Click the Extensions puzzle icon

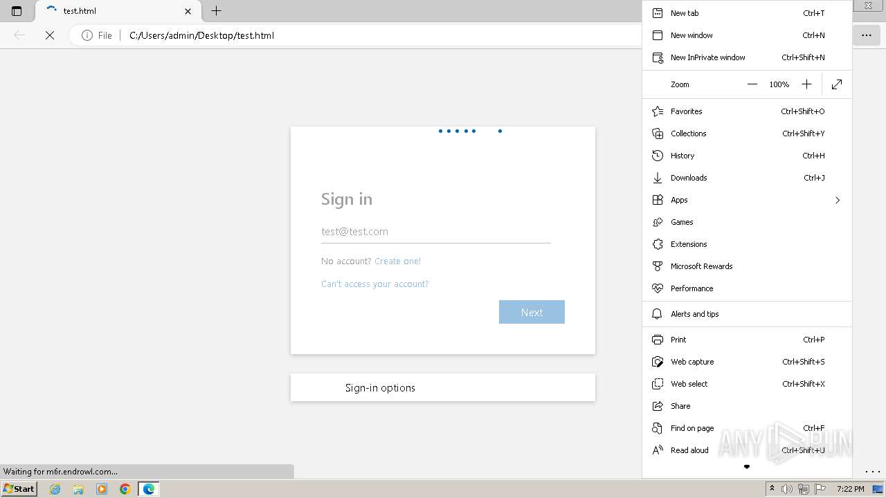[x=658, y=244]
